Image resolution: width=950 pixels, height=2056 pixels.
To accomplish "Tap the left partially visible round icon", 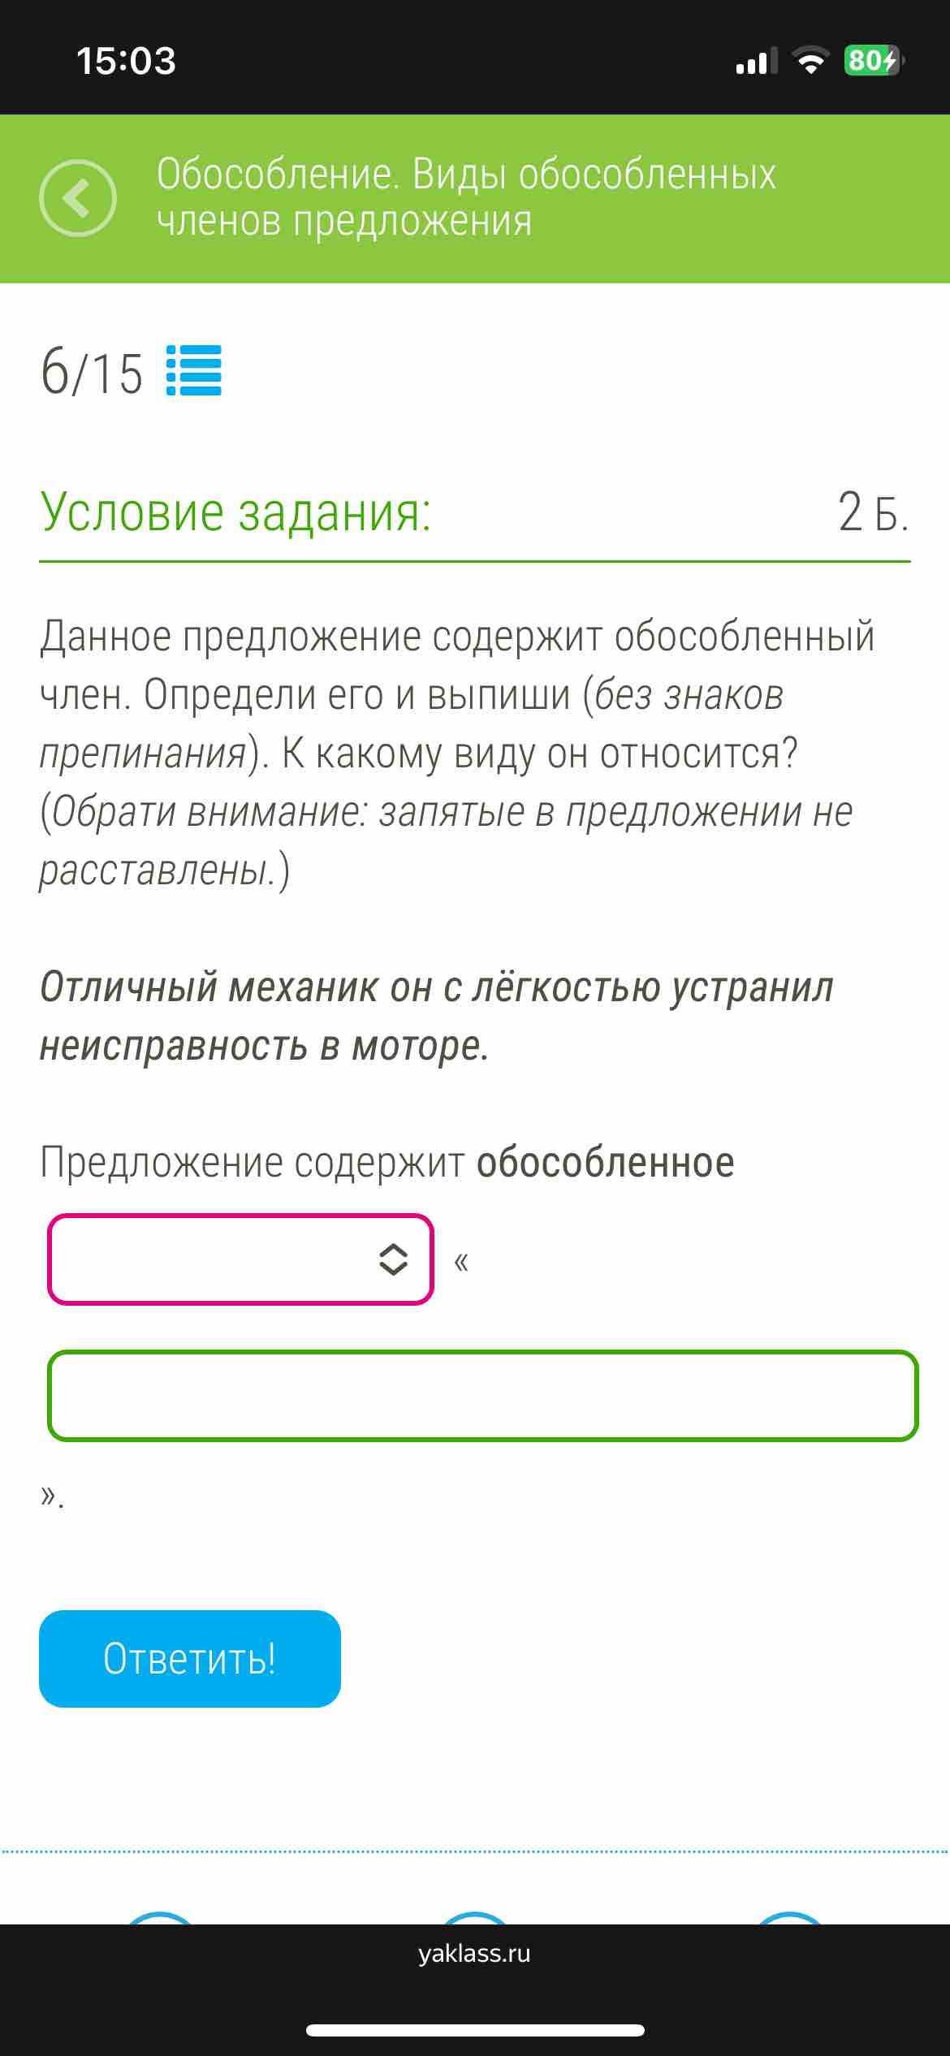I will 160,1917.
